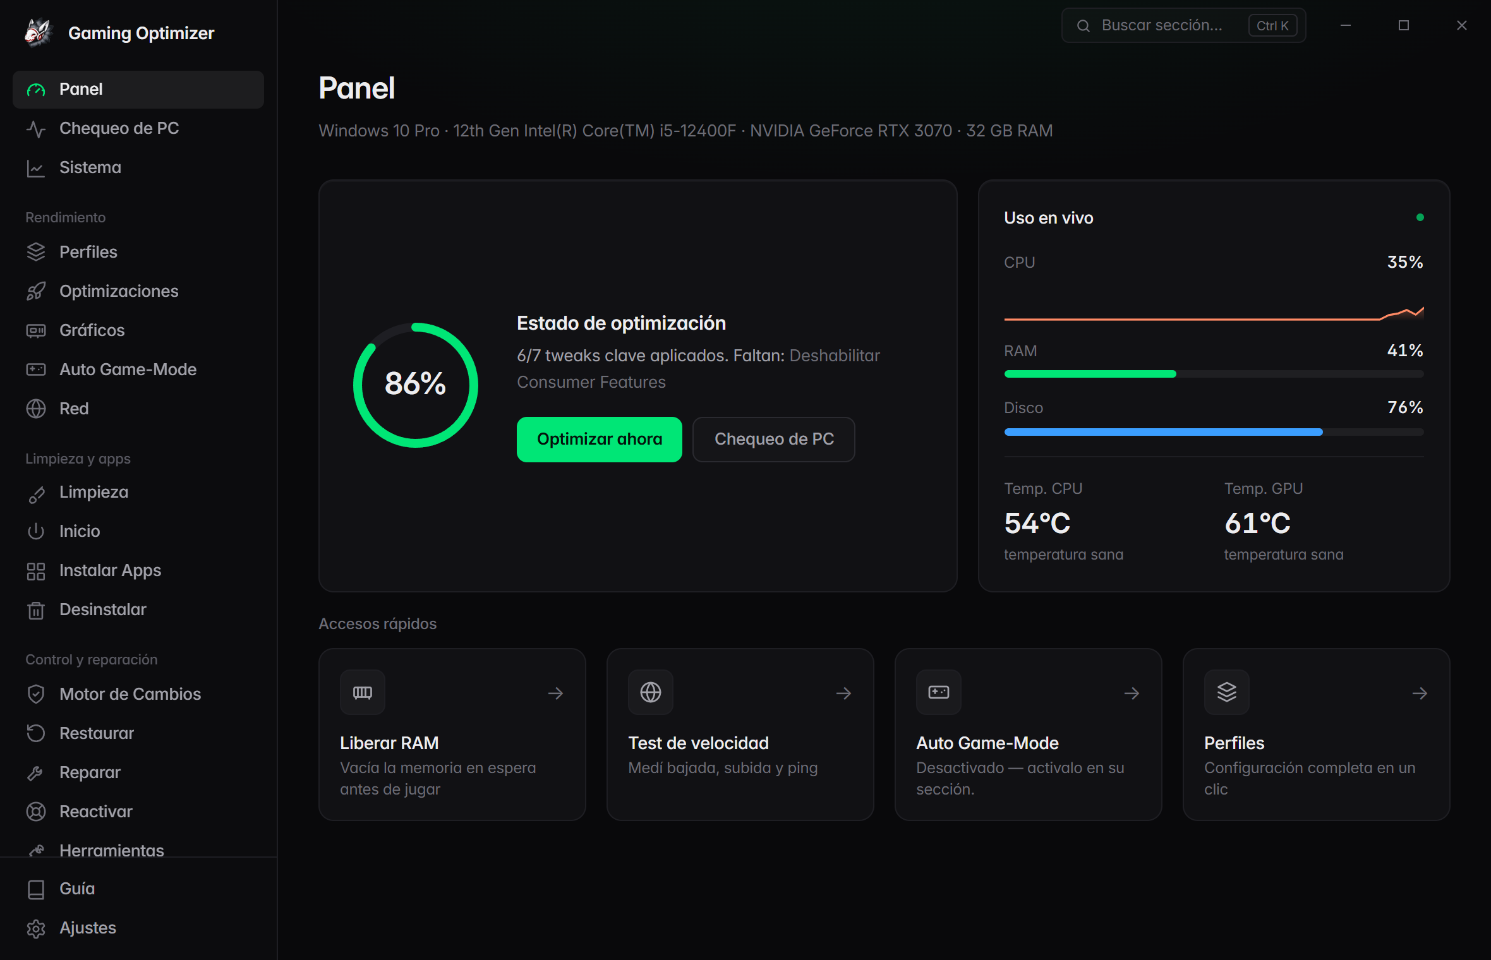
Task: Open the Auto Game-Mode card arrow
Action: coord(1132,693)
